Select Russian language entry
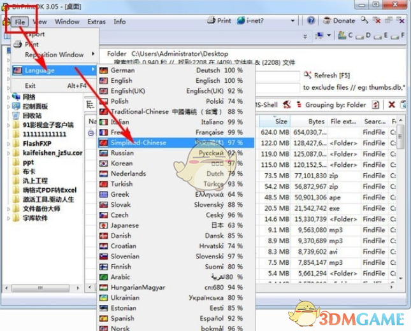411x331 pixels. coord(175,153)
